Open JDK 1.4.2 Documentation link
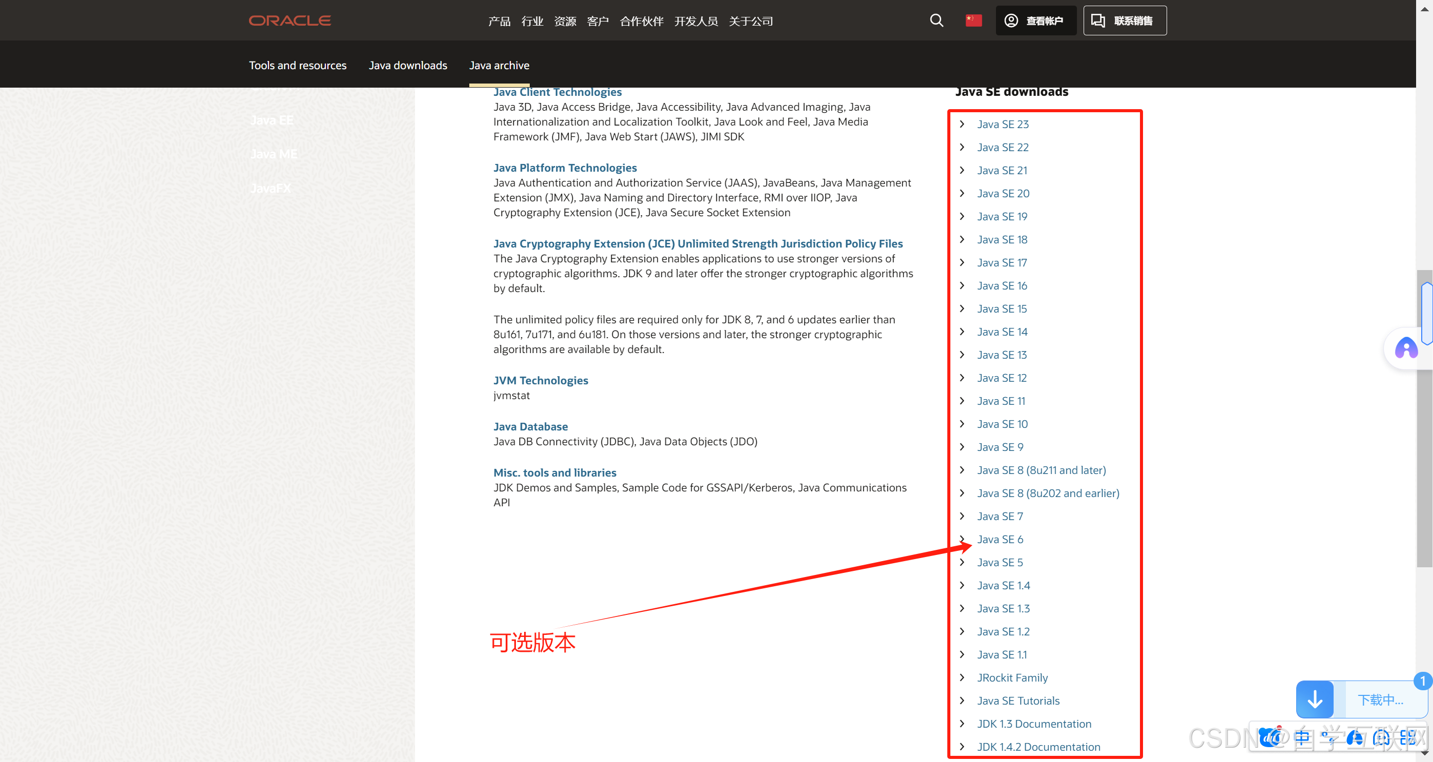1433x762 pixels. coord(1039,747)
